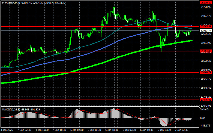The image size is (213, 133).
Task: Click the -483.172 MACD scale value
Action: click(x=205, y=126)
